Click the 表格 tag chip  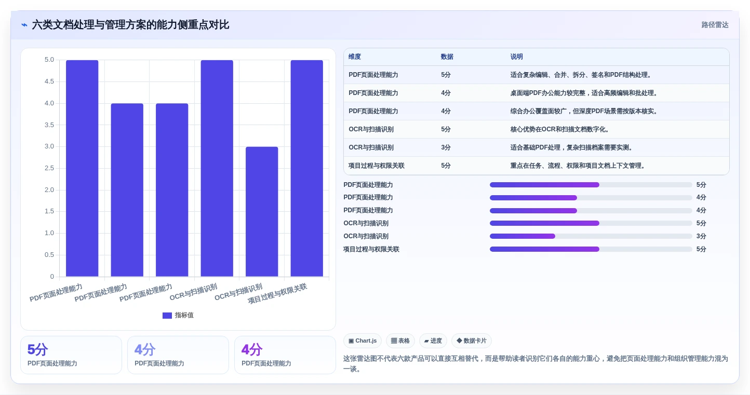[x=400, y=341]
